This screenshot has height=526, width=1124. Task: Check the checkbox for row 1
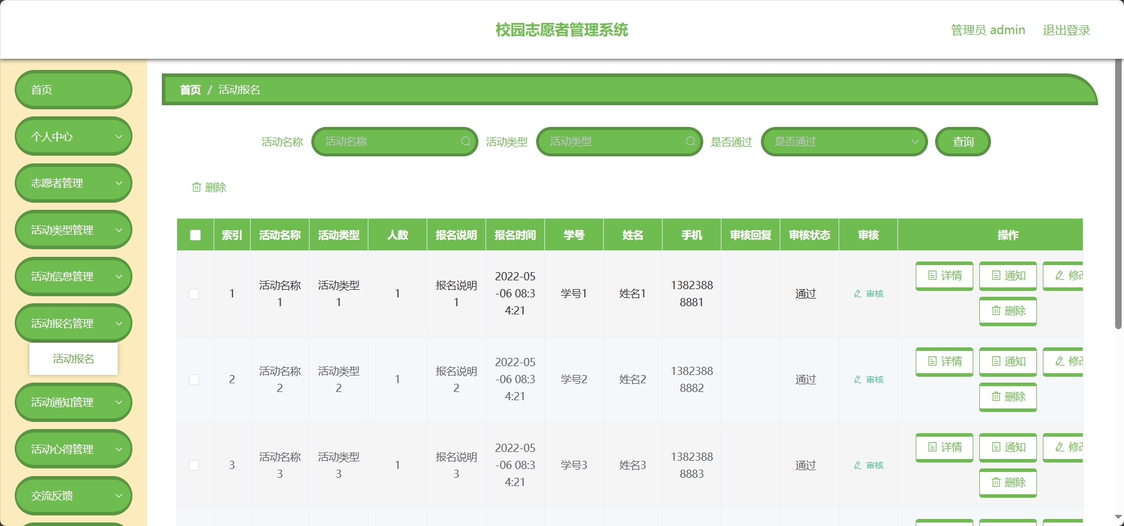194,294
